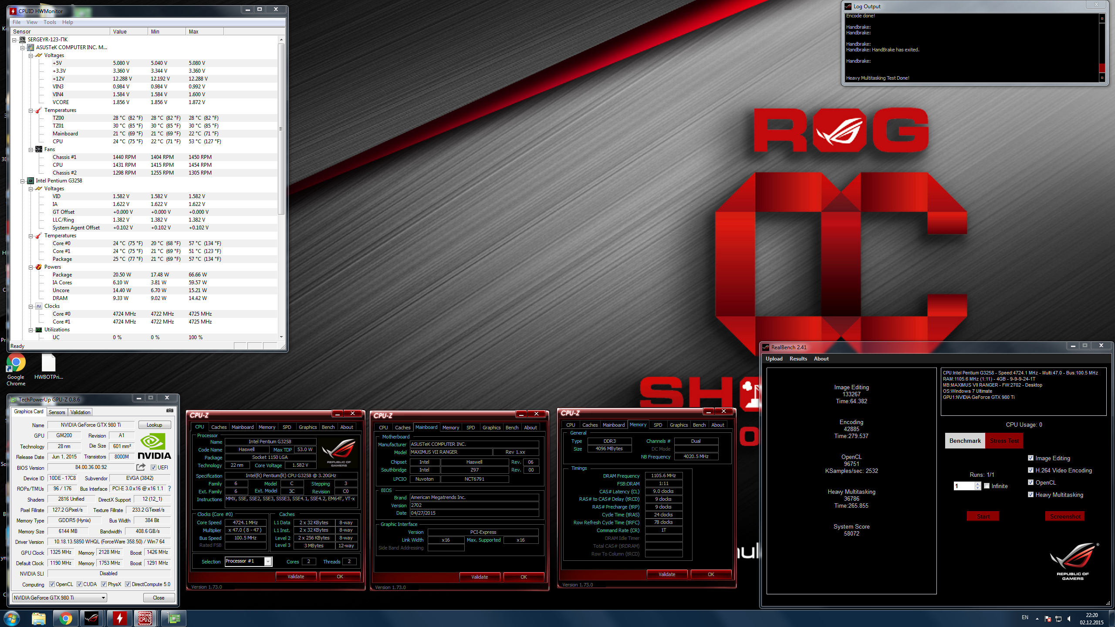The width and height of the screenshot is (1115, 627).
Task: Open HWMonitor lightning taskbar icon
Action: click(x=119, y=618)
